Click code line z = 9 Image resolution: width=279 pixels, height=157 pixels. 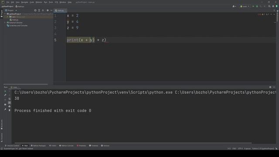click(x=73, y=28)
